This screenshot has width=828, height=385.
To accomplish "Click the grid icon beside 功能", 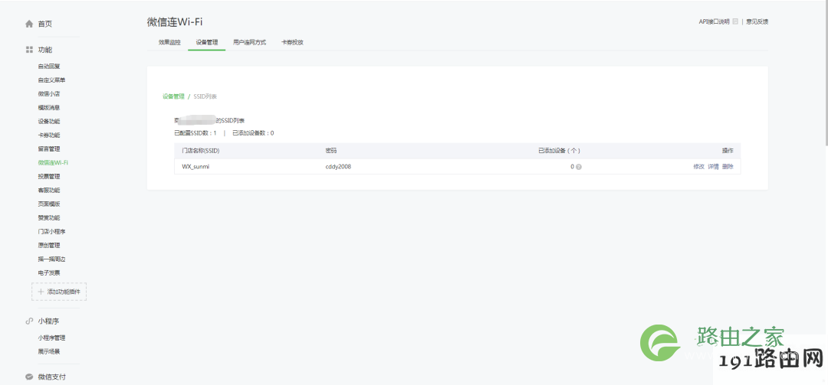I will [30, 50].
